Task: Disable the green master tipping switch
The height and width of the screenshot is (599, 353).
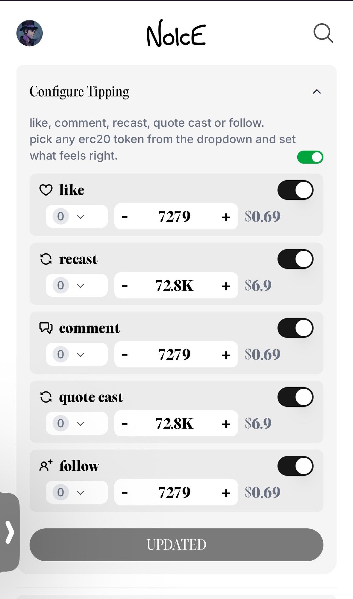Action: click(310, 157)
